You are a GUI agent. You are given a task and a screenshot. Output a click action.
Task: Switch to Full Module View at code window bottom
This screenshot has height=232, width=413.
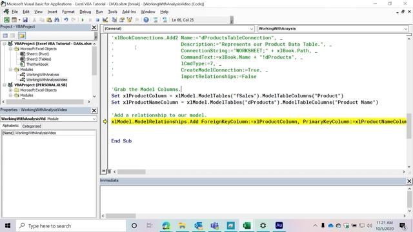(x=108, y=171)
